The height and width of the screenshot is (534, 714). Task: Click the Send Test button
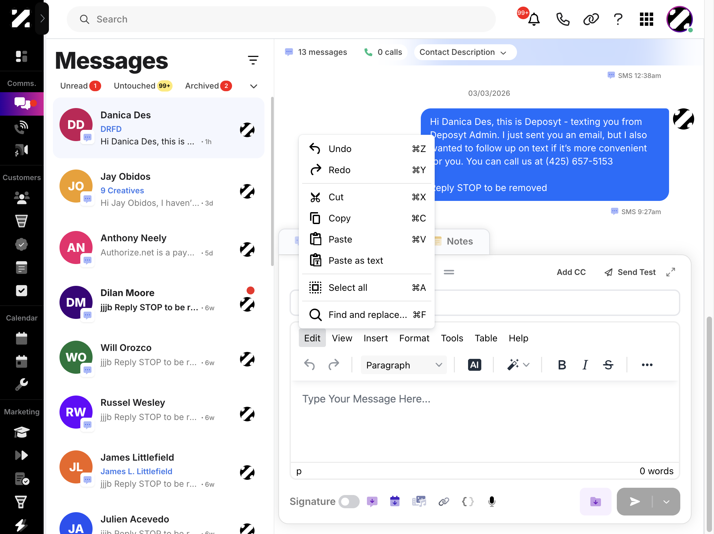(630, 272)
